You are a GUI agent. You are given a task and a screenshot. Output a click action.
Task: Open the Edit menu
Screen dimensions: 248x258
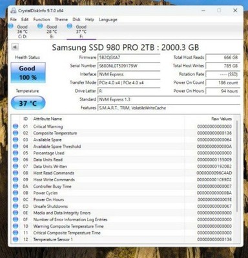pos(25,19)
